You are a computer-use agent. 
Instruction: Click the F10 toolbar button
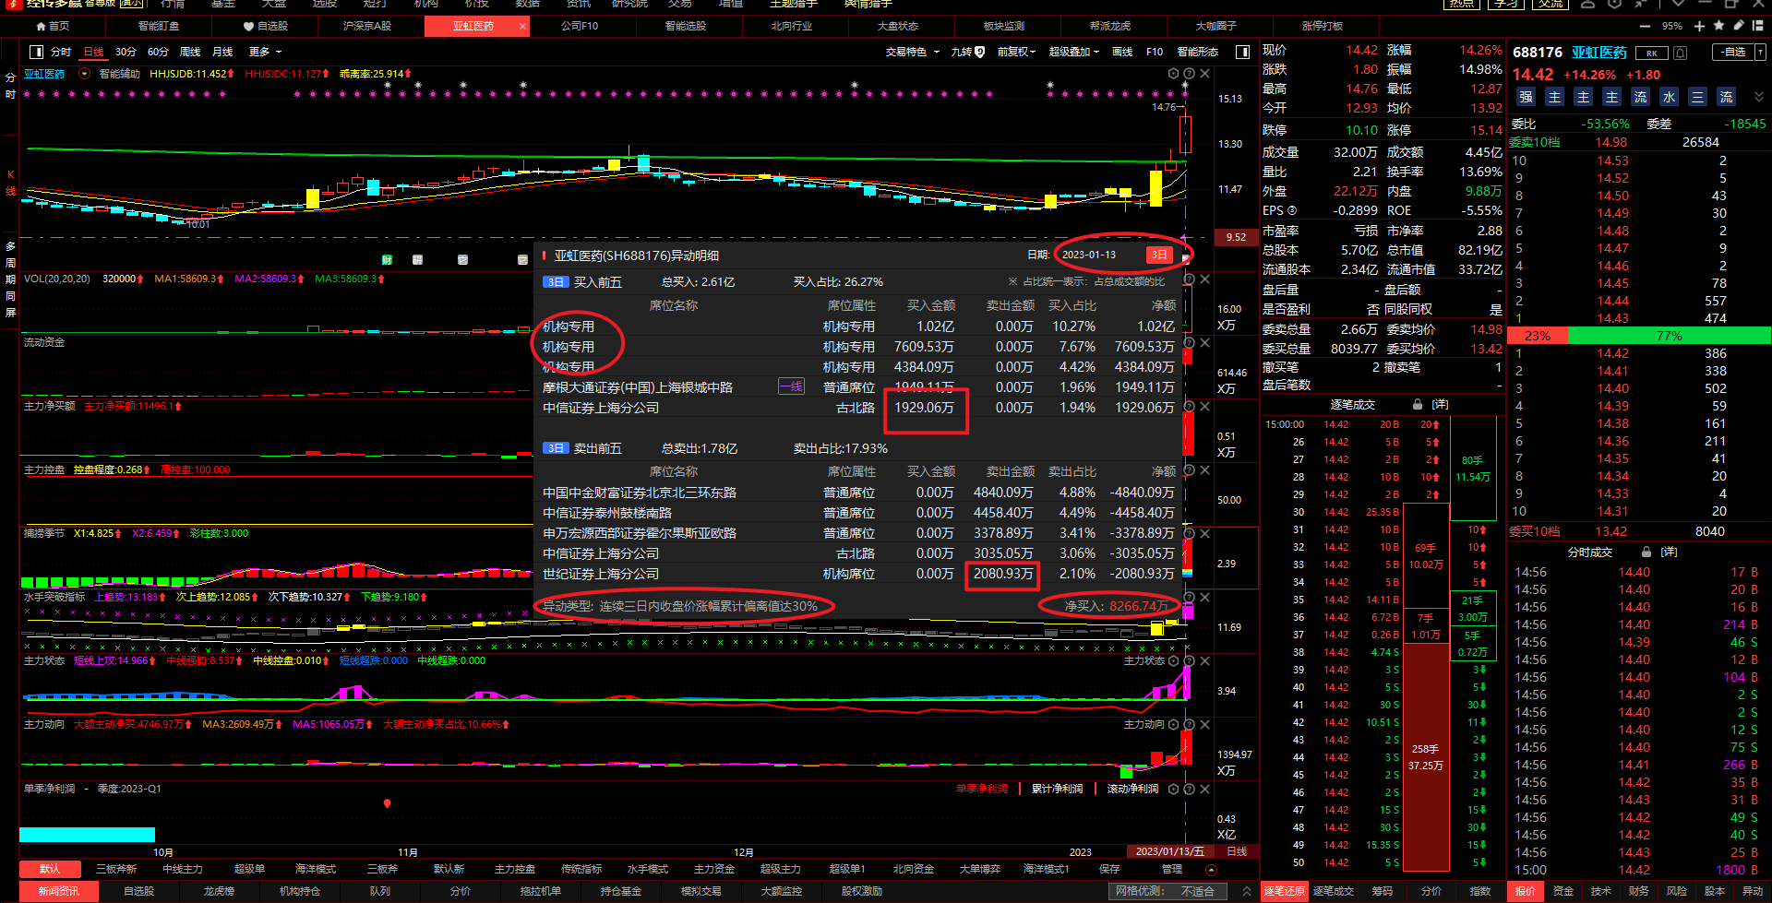(1155, 52)
